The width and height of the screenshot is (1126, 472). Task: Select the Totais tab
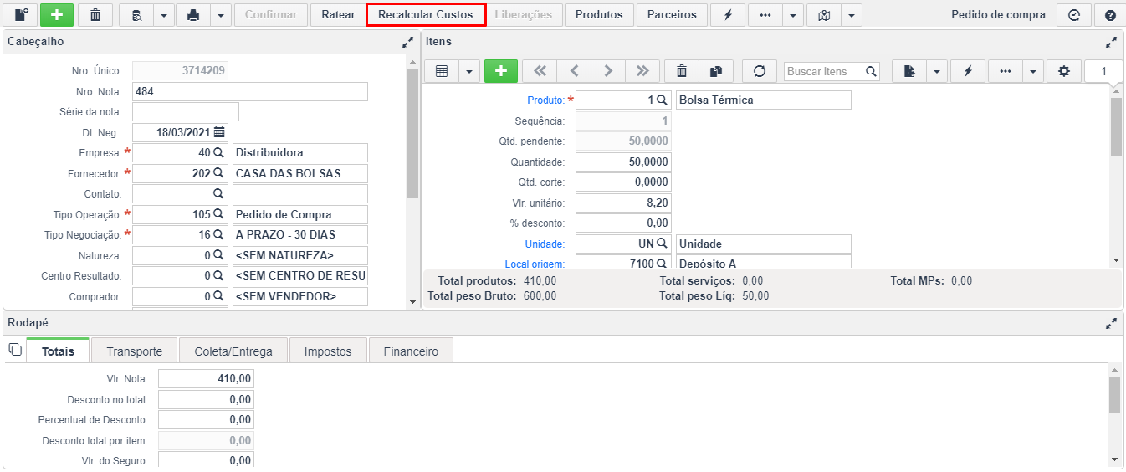click(x=58, y=351)
